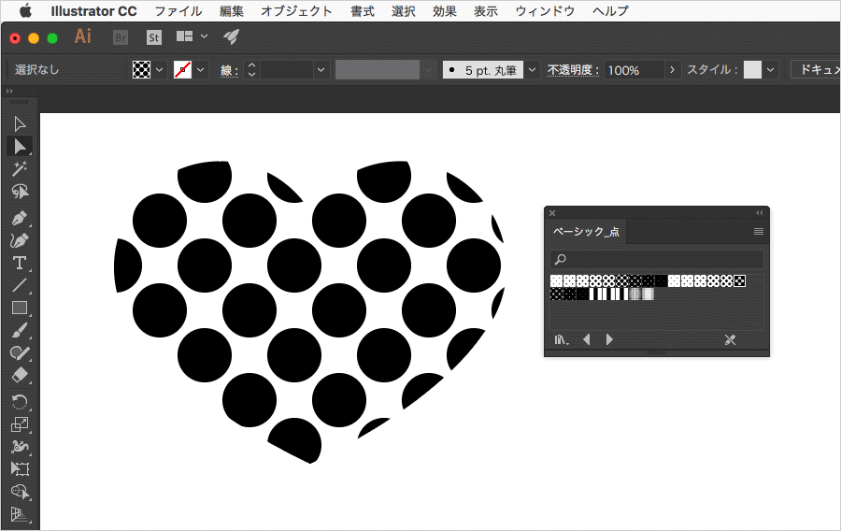The height and width of the screenshot is (531, 841).
Task: Open the 選択 menu
Action: (x=404, y=10)
